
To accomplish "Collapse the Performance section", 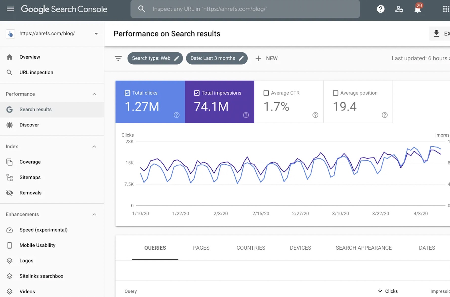I will click(x=94, y=94).
